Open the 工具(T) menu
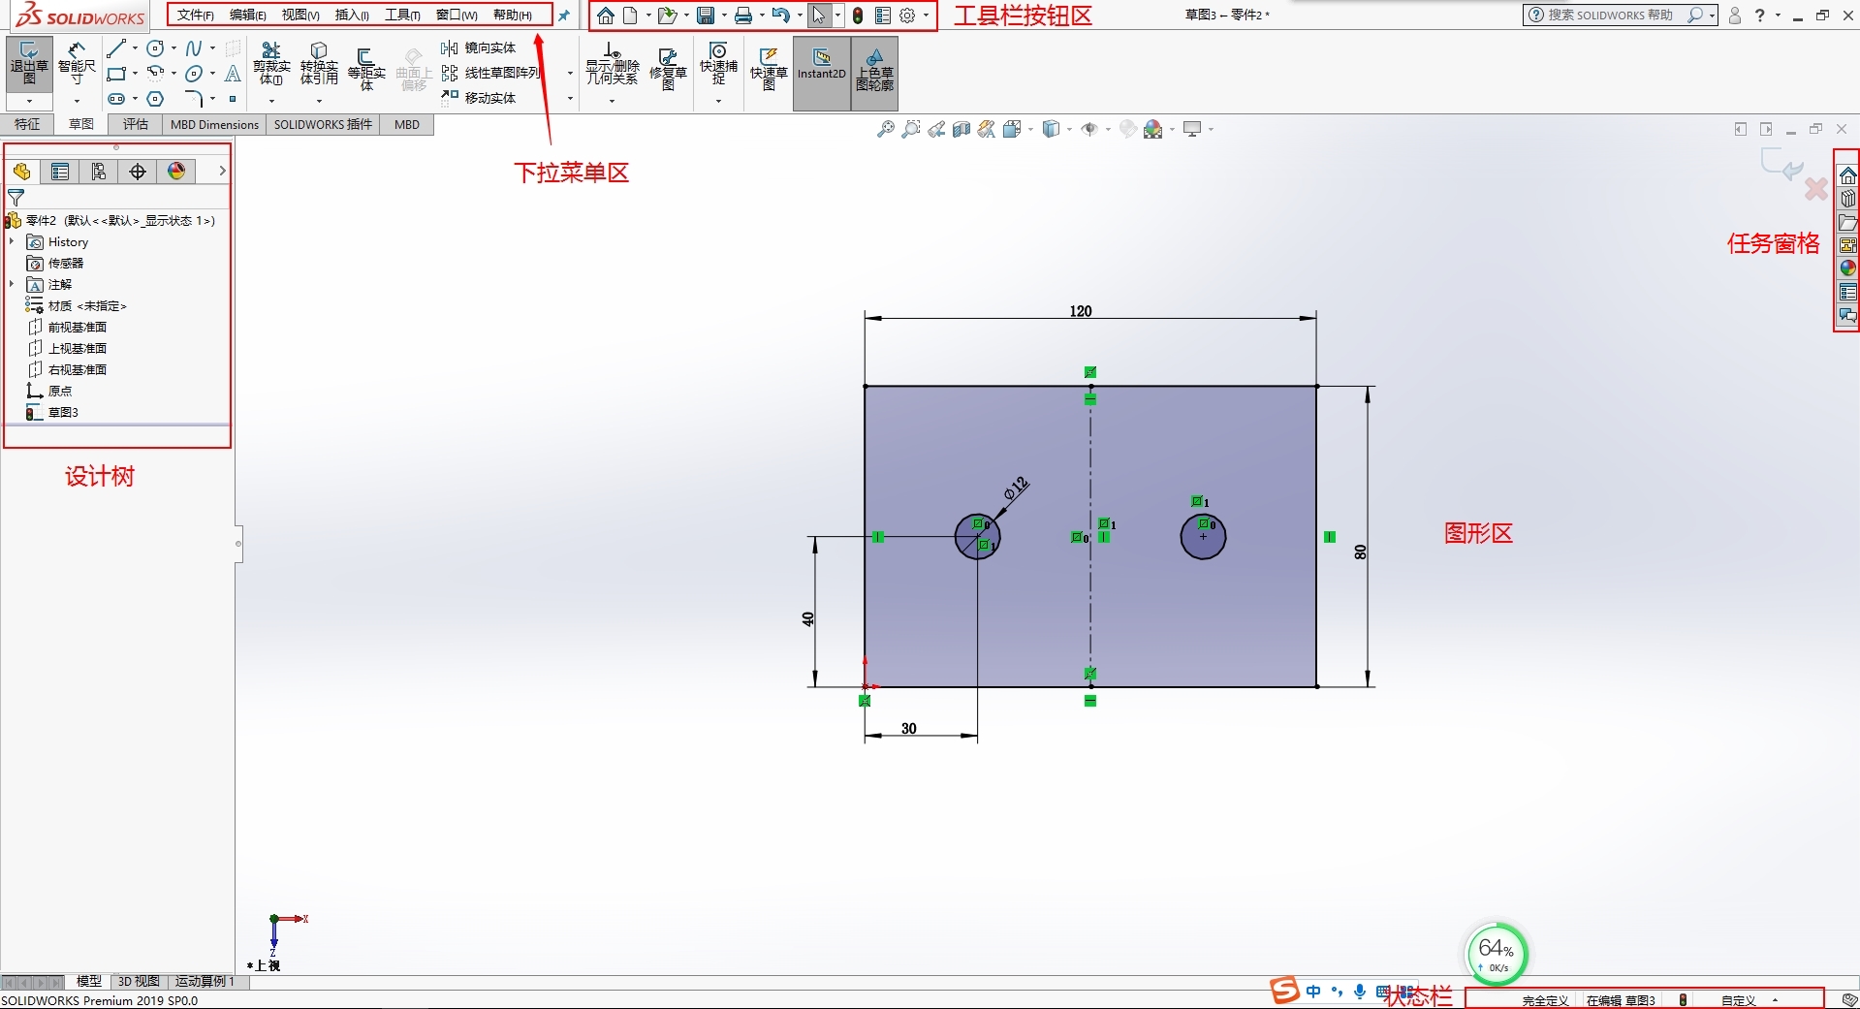 coord(402,16)
